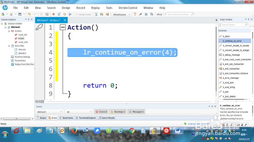Screen dimensions: 254x142
Task: Close the WinSock1 : Action.c tab
Action: pyautogui.click(x=65, y=20)
